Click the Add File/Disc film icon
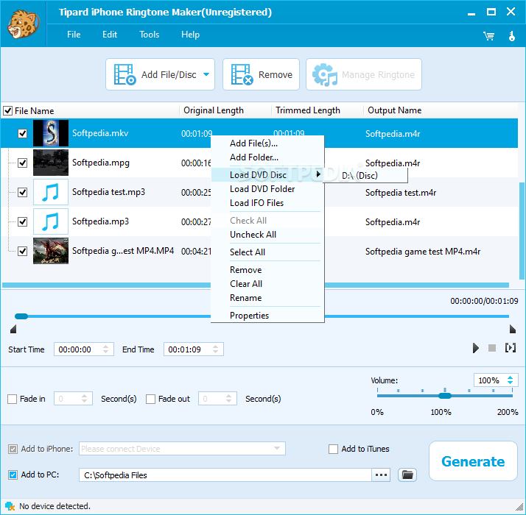526x515 pixels. 125,74
